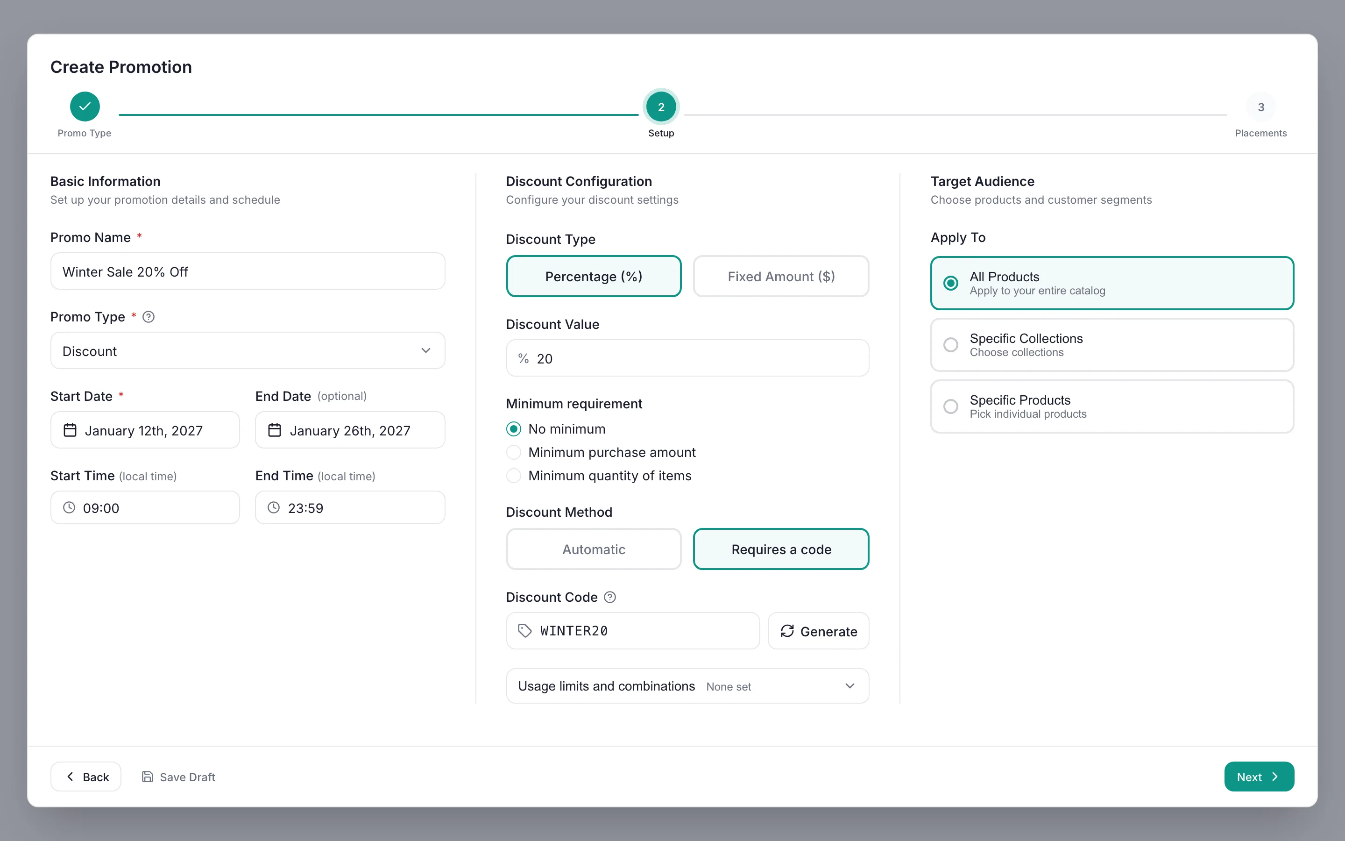The height and width of the screenshot is (841, 1345).
Task: Click the Next button
Action: pos(1259,777)
